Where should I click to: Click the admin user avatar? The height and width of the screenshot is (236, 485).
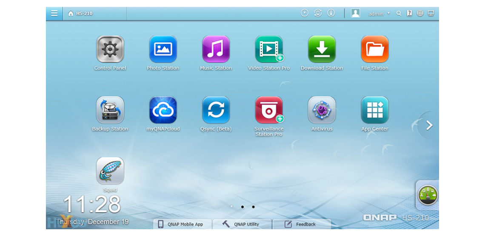(355, 13)
